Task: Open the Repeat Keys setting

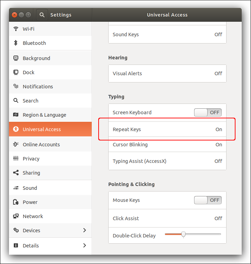Action: tap(167, 129)
